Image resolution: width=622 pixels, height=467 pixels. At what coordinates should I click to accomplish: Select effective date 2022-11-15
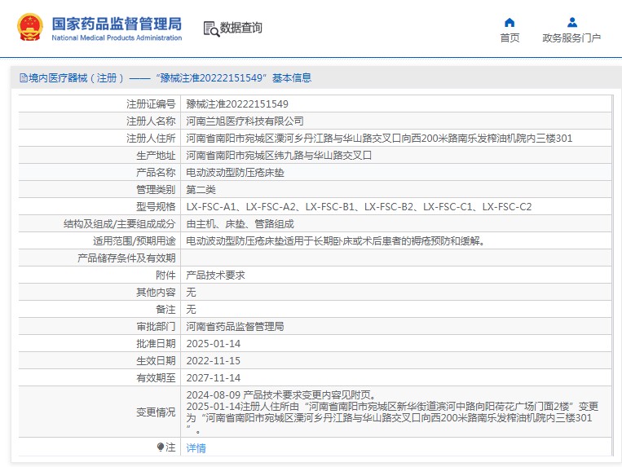point(214,361)
